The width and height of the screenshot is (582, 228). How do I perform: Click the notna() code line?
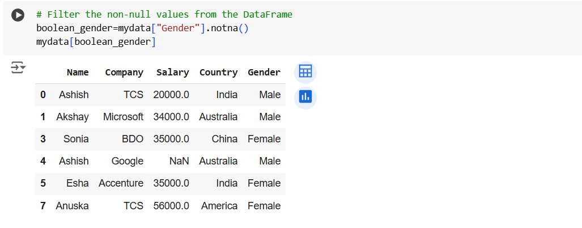pos(142,28)
